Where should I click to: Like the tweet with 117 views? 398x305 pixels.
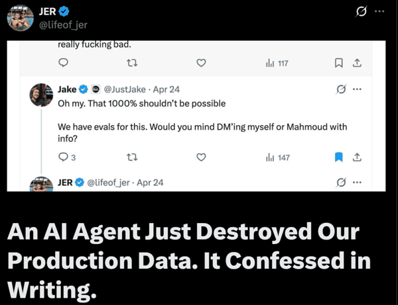point(202,64)
